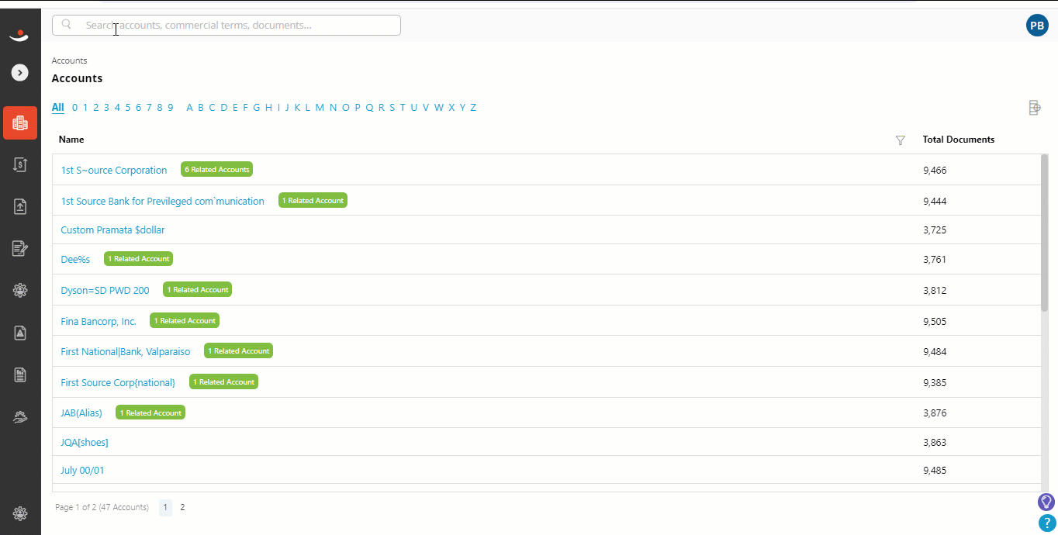Click the accounts table vertical scrollbar
This screenshot has width=1058, height=535.
1044,233
